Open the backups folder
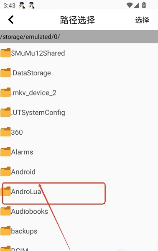158x251 pixels. click(x=79, y=231)
